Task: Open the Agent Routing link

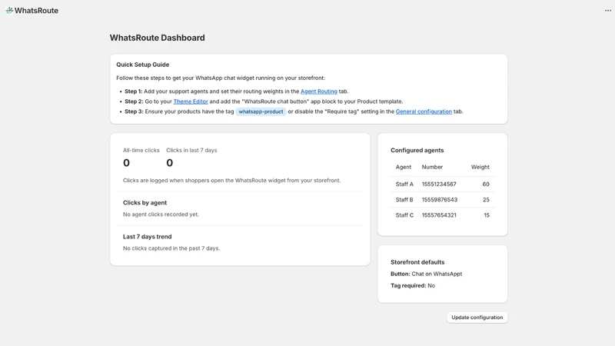Action: coord(319,91)
